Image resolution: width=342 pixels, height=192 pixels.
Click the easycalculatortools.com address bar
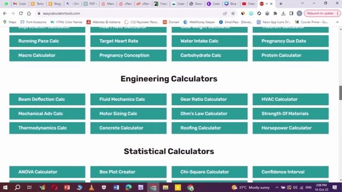[x=129, y=13]
